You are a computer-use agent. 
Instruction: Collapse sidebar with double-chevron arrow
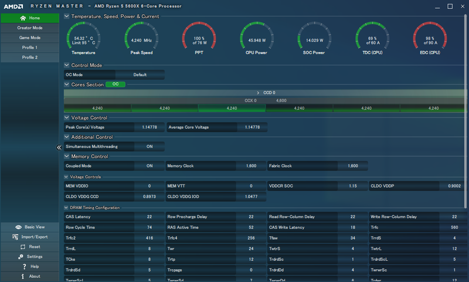59,147
